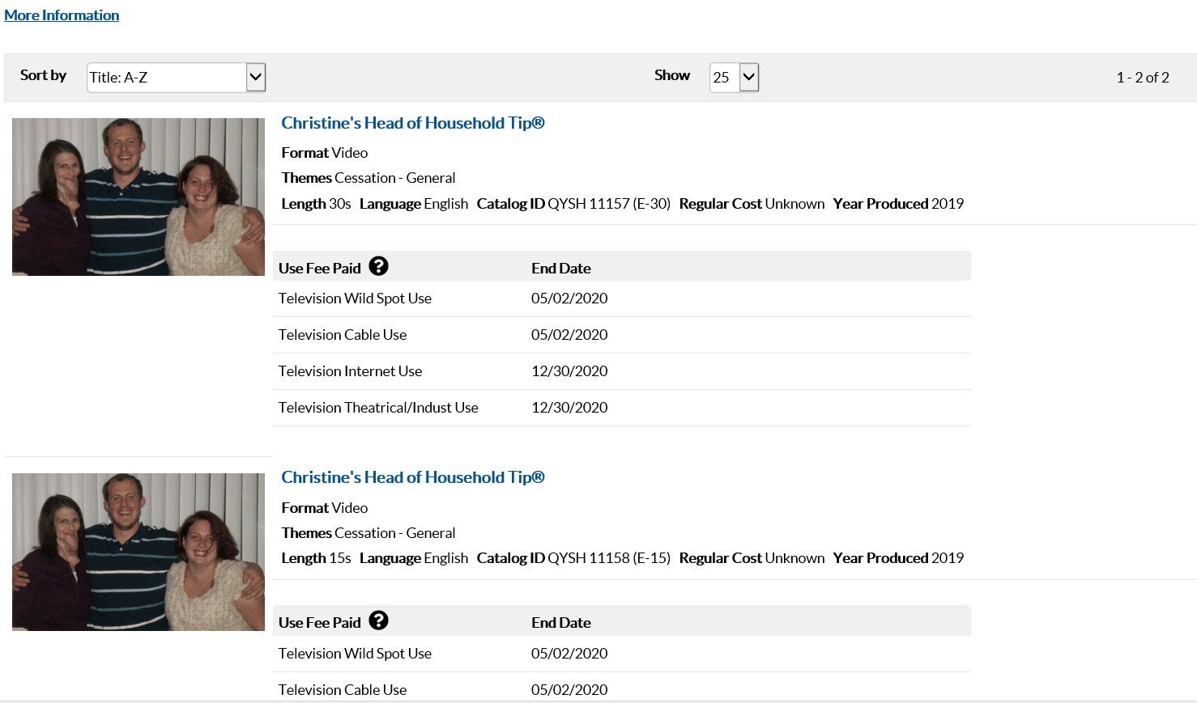Open the More Information link
Image resolution: width=1197 pixels, height=703 pixels.
pyautogui.click(x=62, y=15)
